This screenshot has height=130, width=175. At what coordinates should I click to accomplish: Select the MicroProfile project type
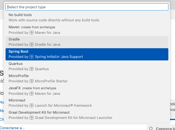tap(87, 79)
